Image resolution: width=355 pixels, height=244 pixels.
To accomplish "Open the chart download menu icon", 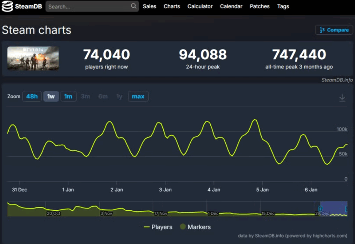I will (x=342, y=98).
